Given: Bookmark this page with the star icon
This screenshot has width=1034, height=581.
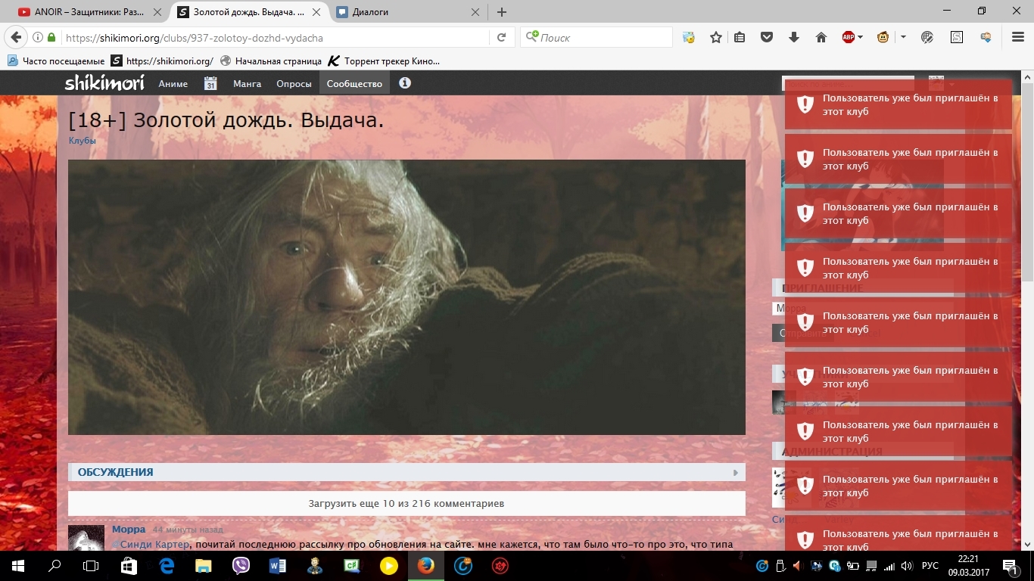Looking at the screenshot, I should point(715,37).
